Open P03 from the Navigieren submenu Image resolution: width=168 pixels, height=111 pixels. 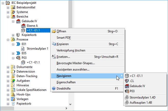pos(132,91)
